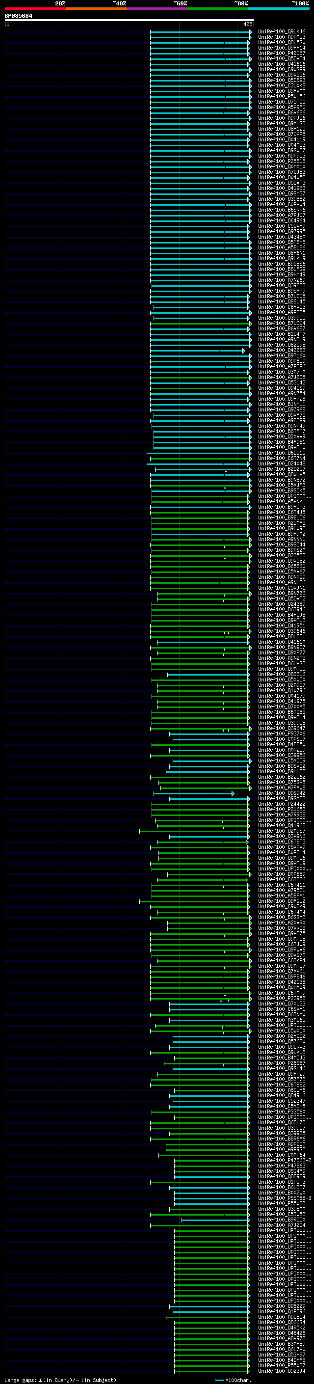Select the UniRef100_Q39958 label

tap(282, 723)
